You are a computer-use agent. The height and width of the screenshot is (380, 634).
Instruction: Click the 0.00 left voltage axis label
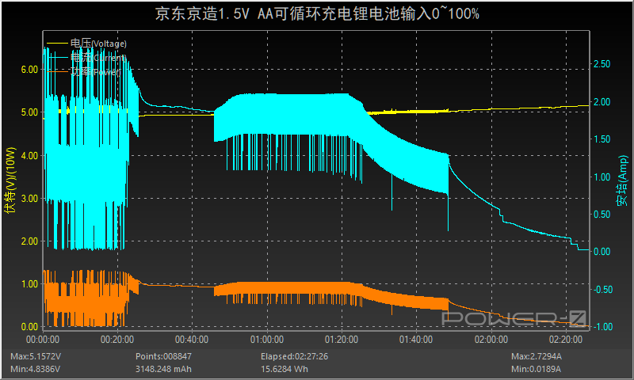coord(29,327)
